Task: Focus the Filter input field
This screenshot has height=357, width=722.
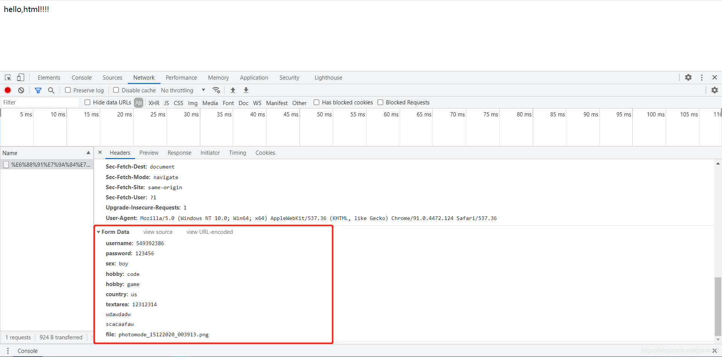Action: (x=40, y=102)
